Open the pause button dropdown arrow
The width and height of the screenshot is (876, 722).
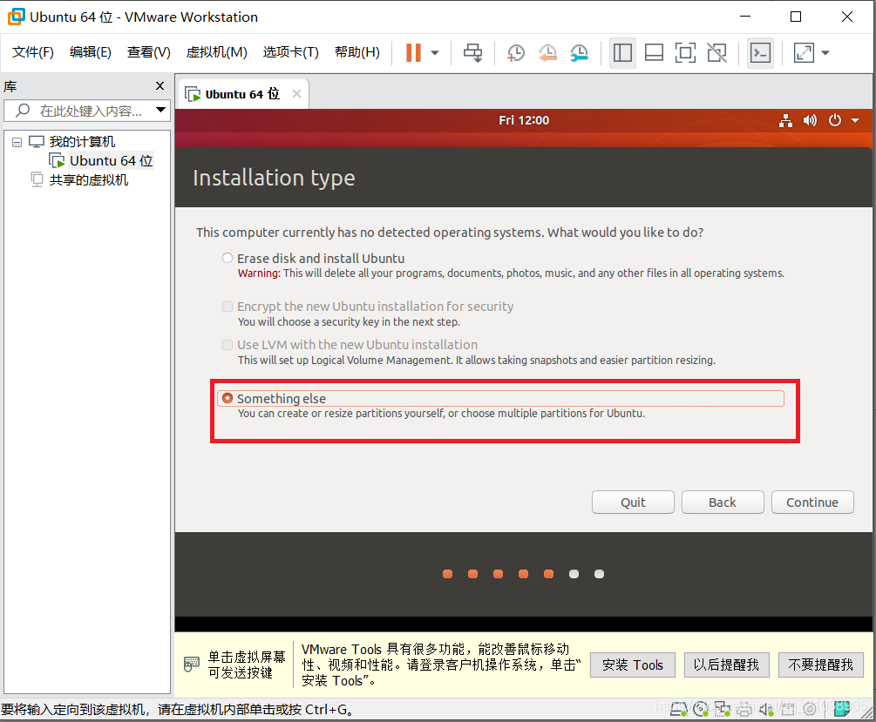[435, 53]
